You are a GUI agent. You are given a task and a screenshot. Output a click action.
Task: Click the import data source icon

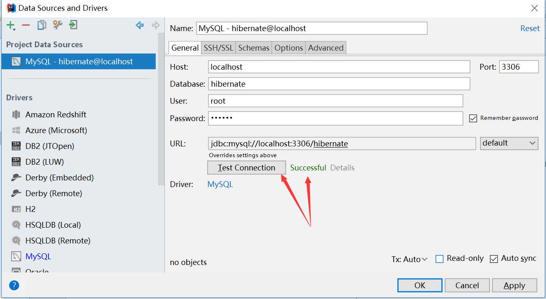pos(73,25)
